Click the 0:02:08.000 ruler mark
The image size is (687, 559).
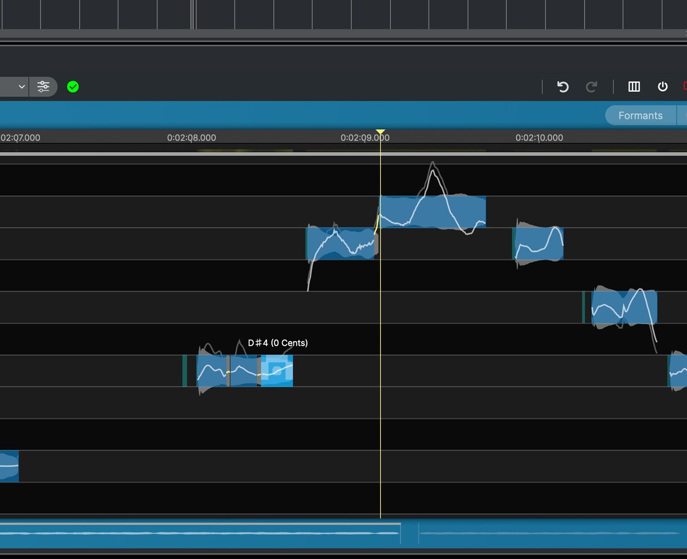191,137
